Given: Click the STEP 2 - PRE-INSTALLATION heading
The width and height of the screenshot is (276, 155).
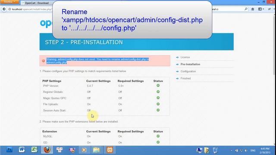Looking at the screenshot, I should pyautogui.click(x=84, y=42).
